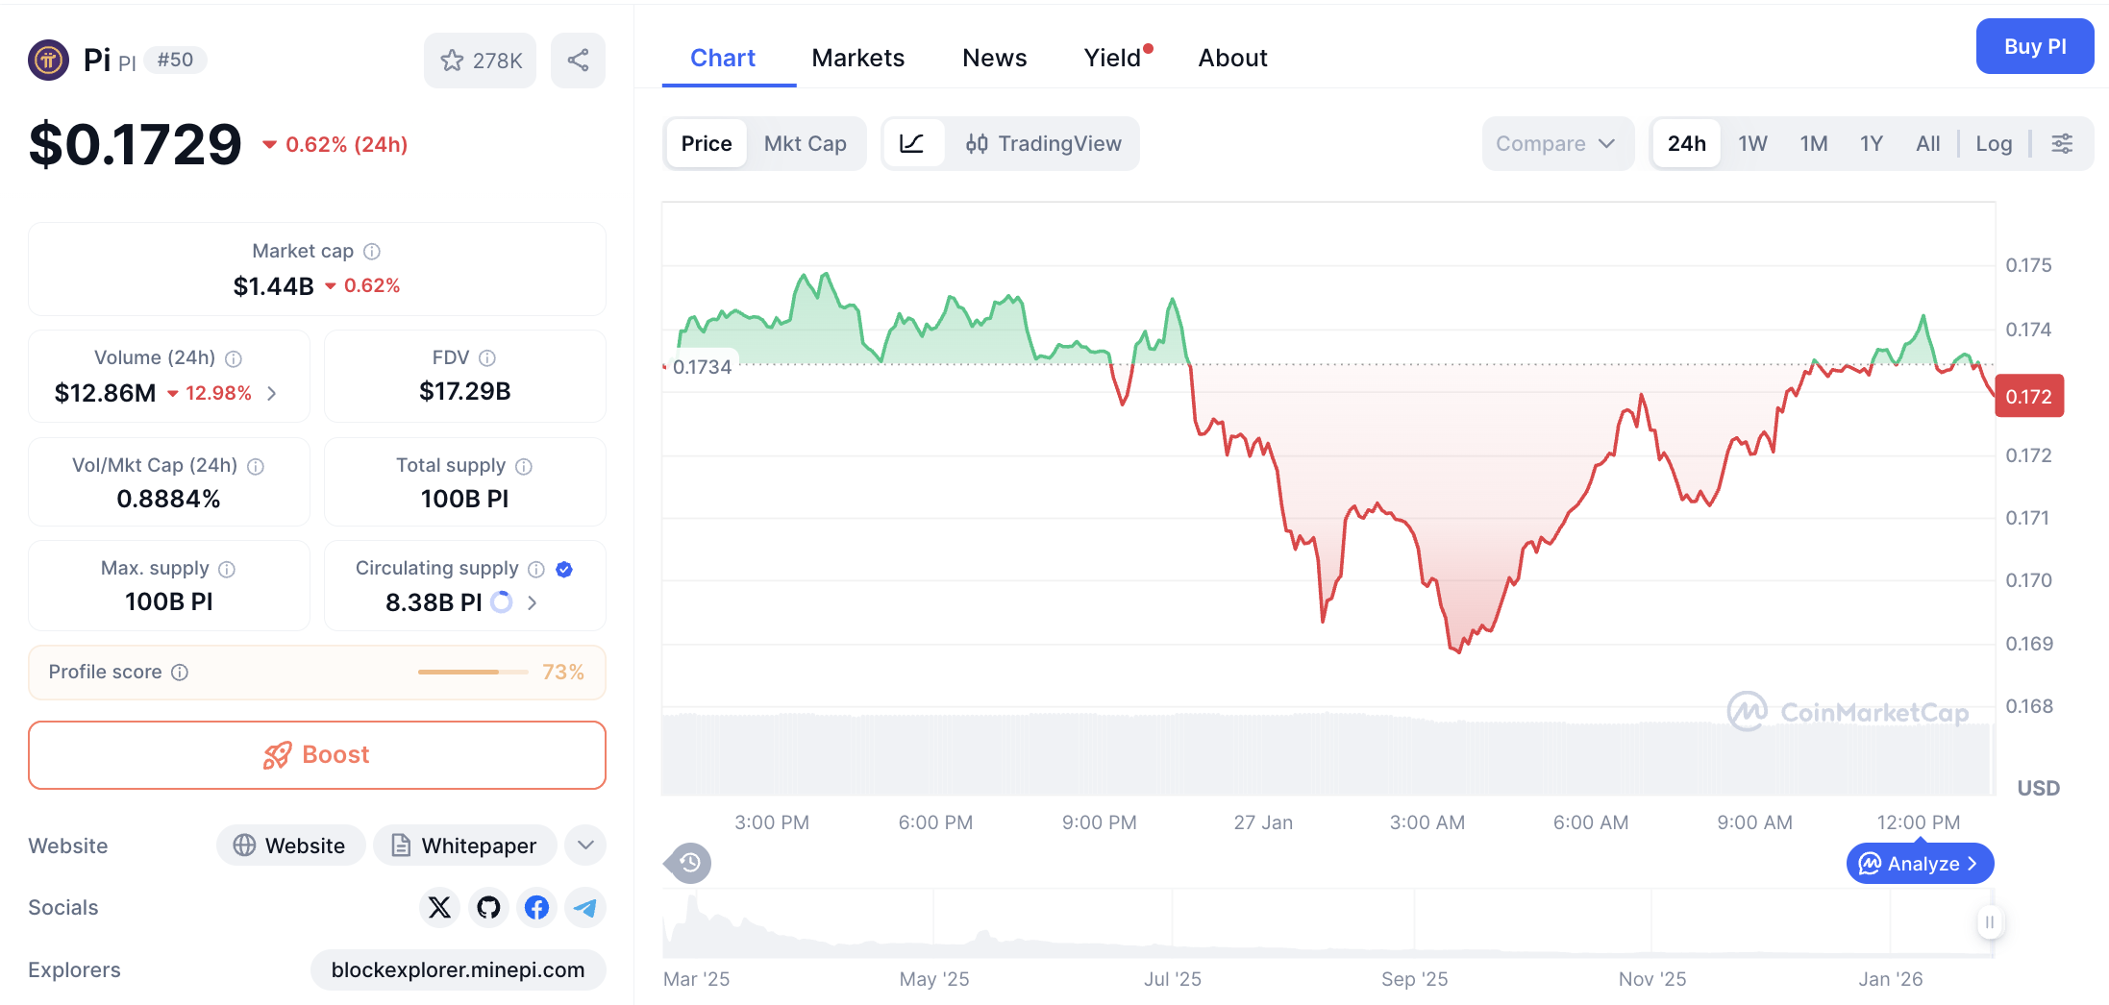Click the Buy PI button

(x=2035, y=45)
